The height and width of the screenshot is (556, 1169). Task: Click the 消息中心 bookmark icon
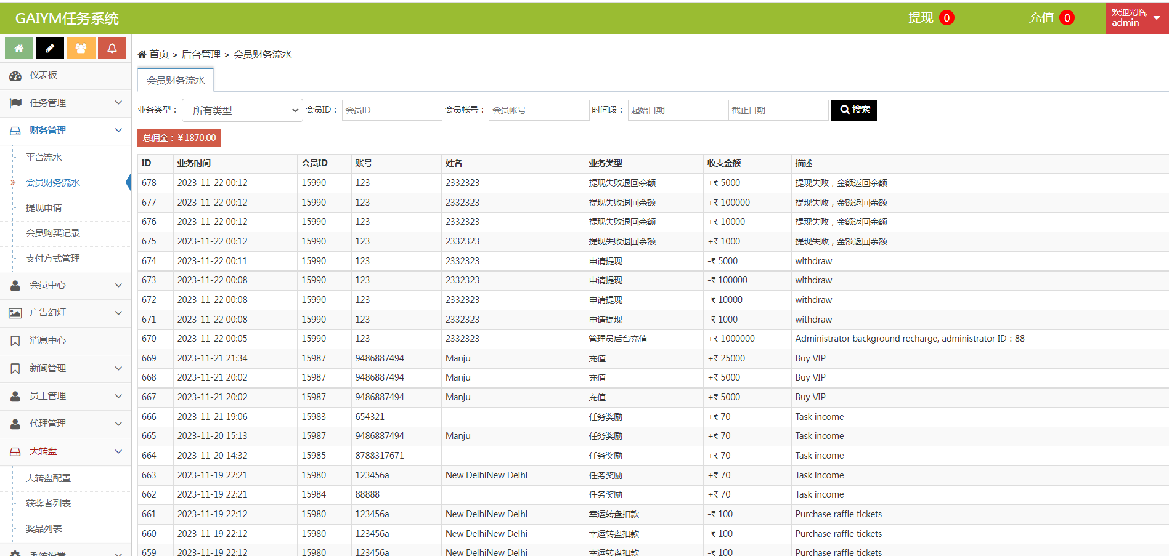point(15,340)
